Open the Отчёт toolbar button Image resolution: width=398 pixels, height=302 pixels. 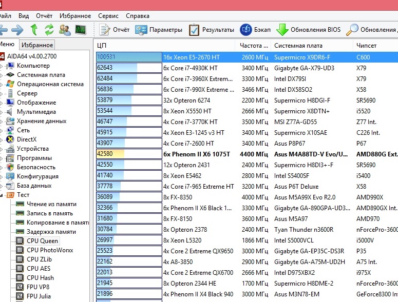click(114, 30)
